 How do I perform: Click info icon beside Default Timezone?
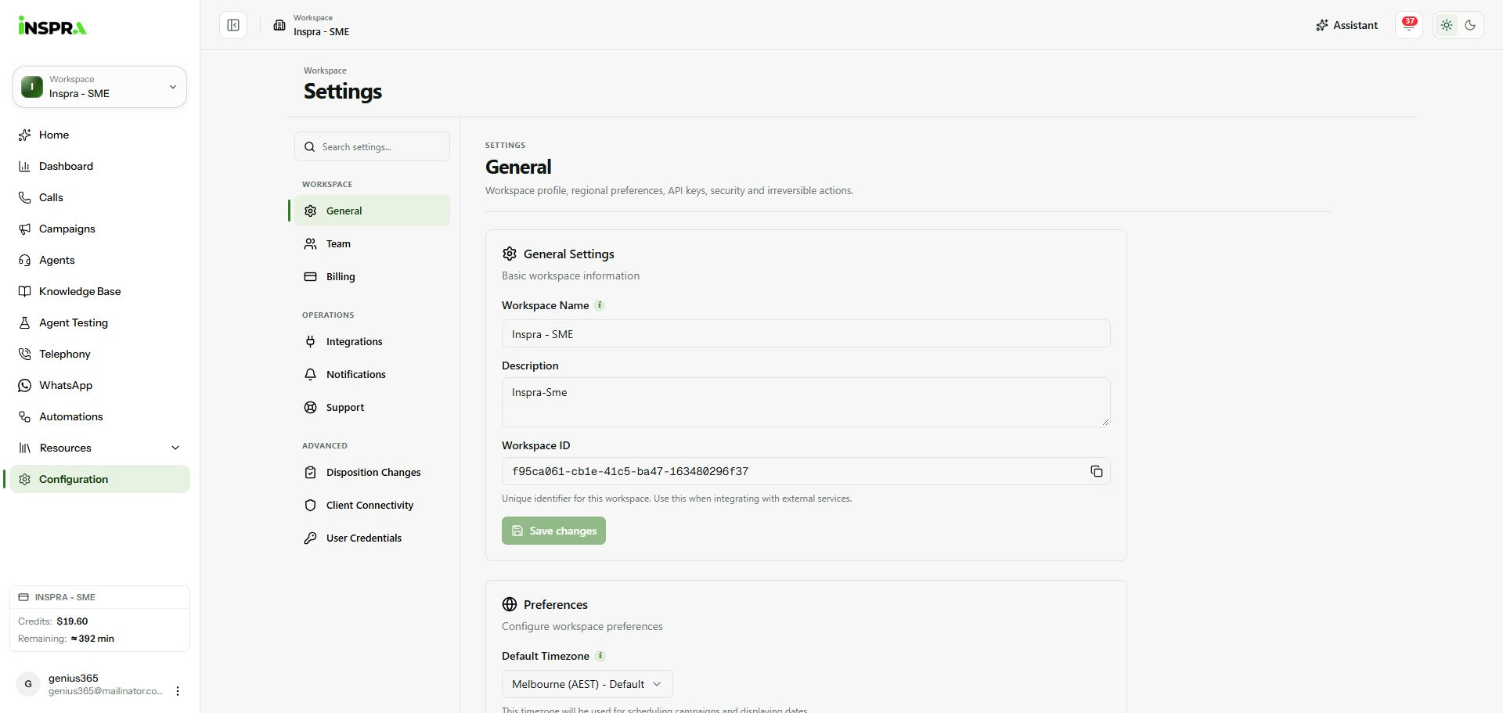coord(600,656)
